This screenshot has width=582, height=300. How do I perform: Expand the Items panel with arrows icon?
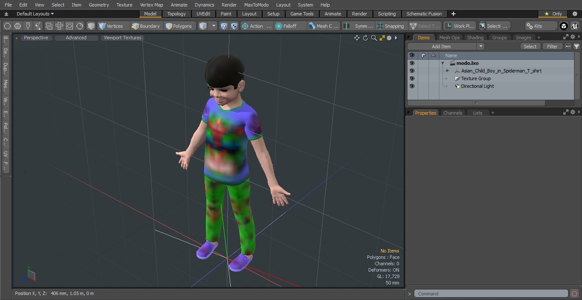pyautogui.click(x=566, y=37)
